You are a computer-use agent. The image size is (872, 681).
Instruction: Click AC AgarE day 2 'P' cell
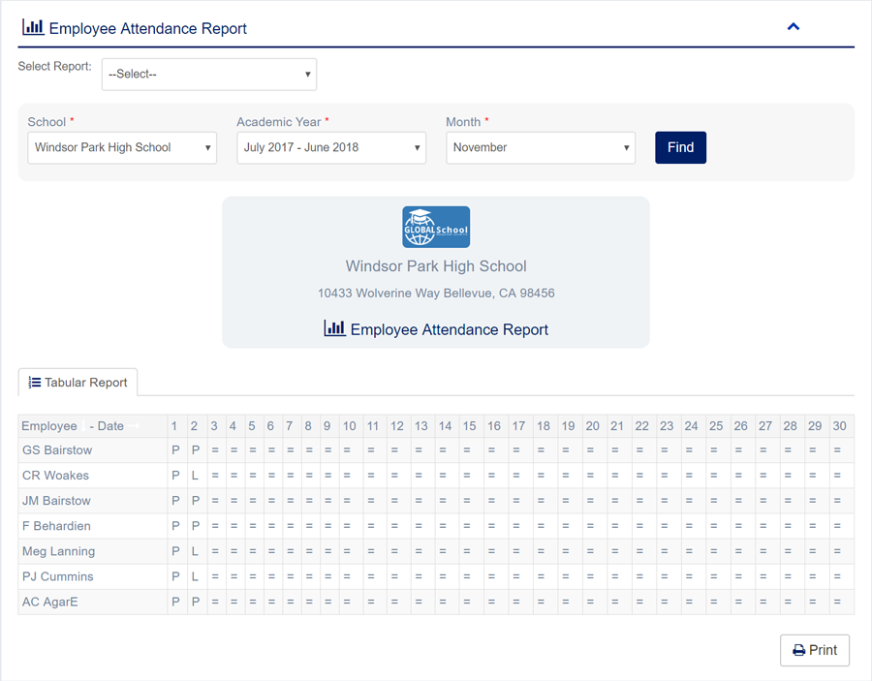197,603
